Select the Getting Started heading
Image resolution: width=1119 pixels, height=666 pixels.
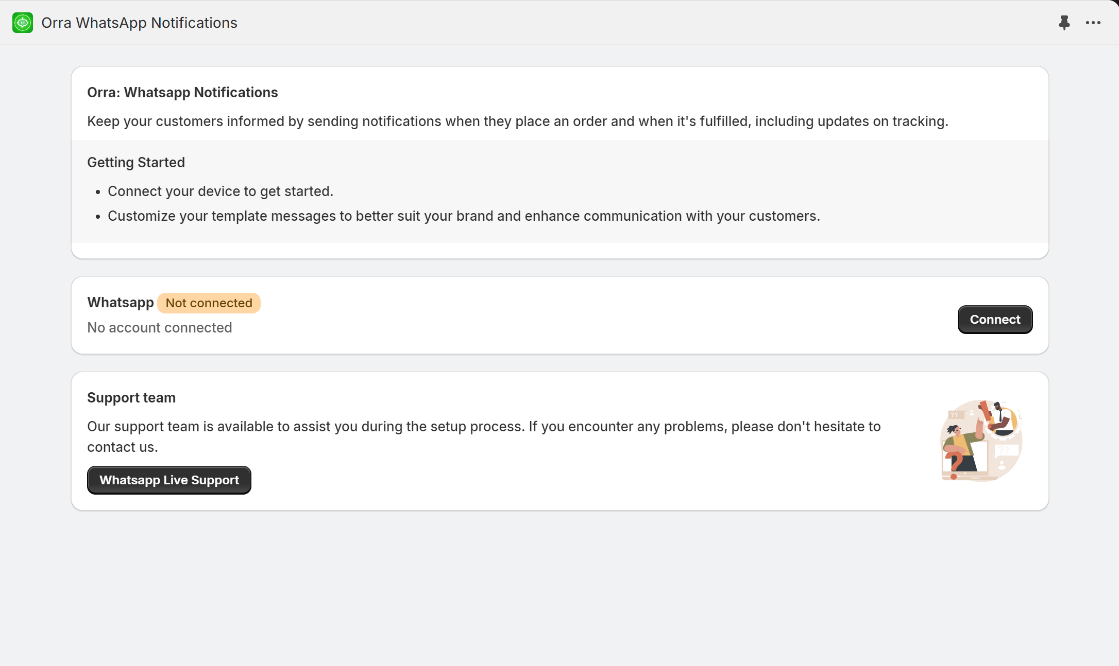click(136, 163)
